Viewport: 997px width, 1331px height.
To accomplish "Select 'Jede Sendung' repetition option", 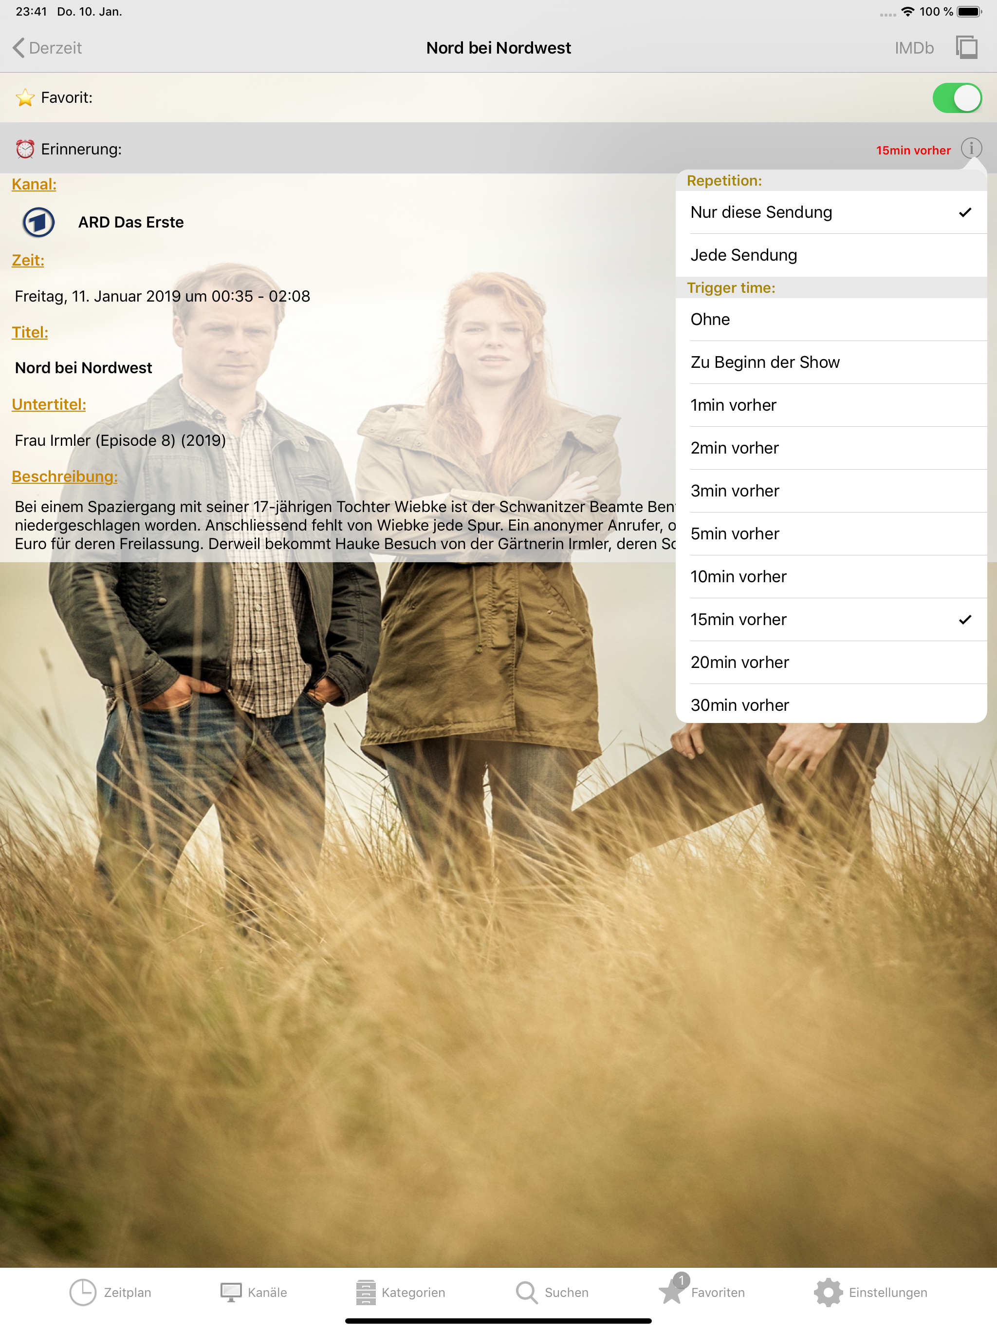I will (831, 255).
